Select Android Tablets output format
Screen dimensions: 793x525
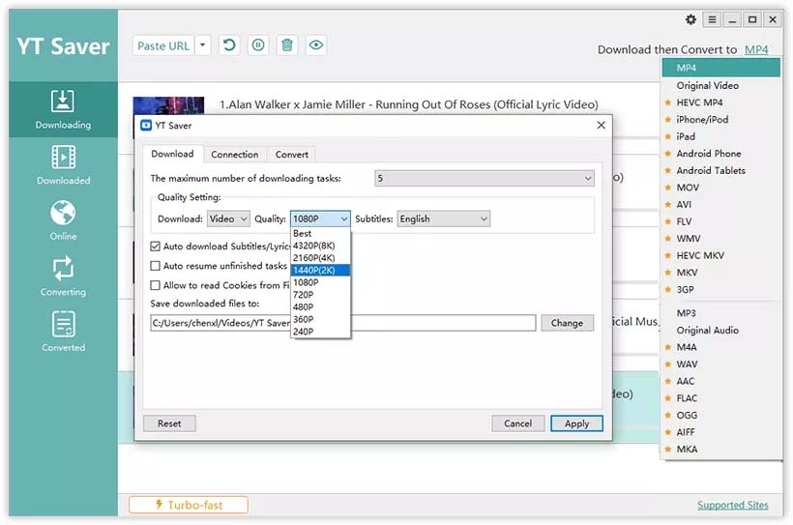[721, 170]
